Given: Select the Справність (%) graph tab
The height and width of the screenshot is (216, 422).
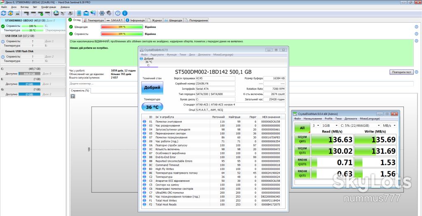Looking at the screenshot, I should pos(80,91).
